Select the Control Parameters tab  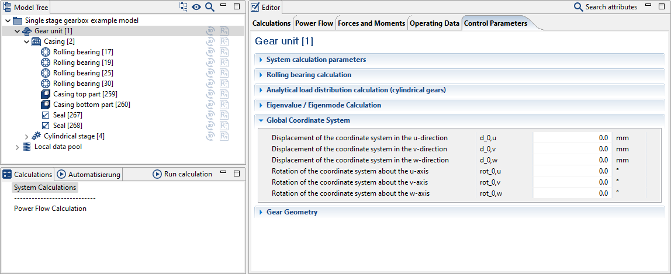pos(496,23)
